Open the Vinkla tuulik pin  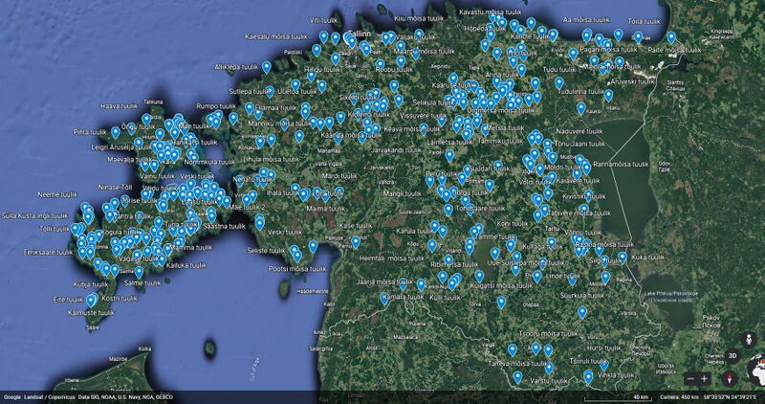(604, 365)
